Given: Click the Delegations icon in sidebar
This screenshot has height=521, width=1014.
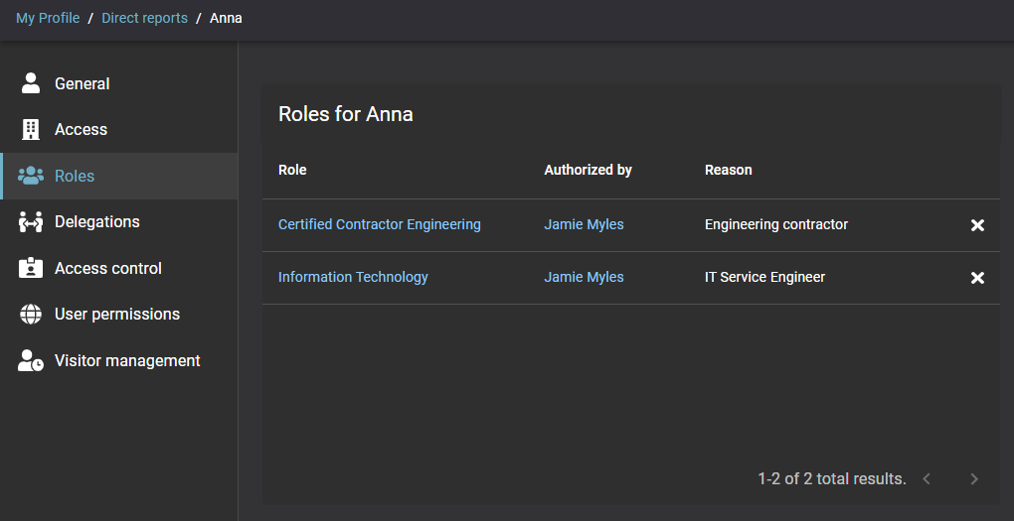Looking at the screenshot, I should (x=31, y=222).
